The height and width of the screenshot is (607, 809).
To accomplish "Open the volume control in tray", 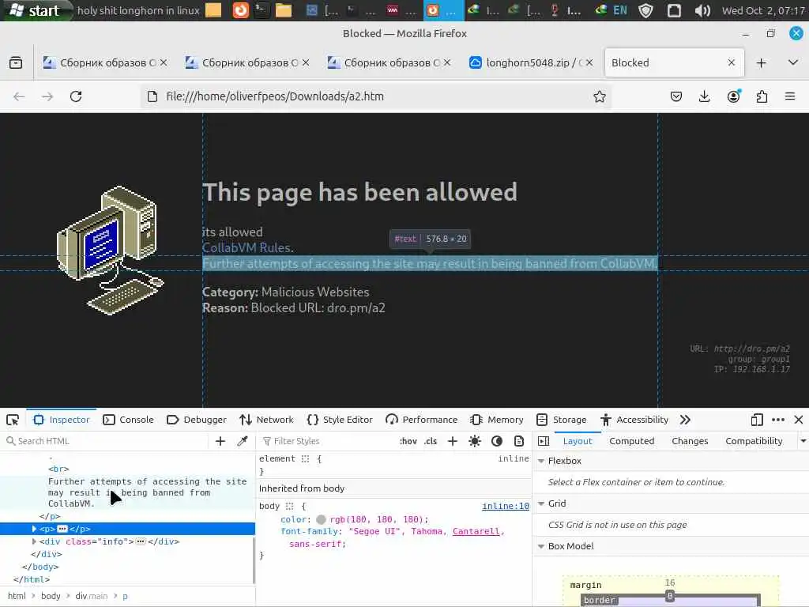I will coord(702,10).
